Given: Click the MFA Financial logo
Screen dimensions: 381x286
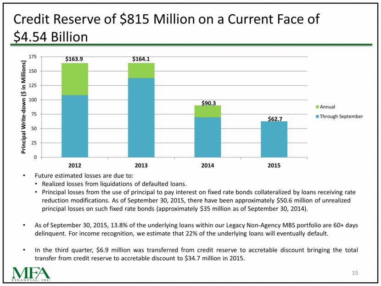Looking at the screenshot, I should pyautogui.click(x=31, y=275).
